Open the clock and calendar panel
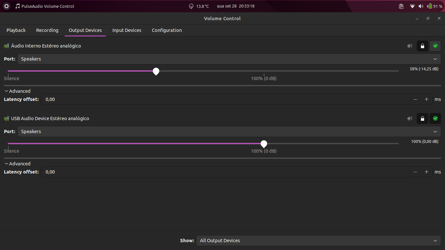The height and width of the screenshot is (250, 445). click(236, 6)
